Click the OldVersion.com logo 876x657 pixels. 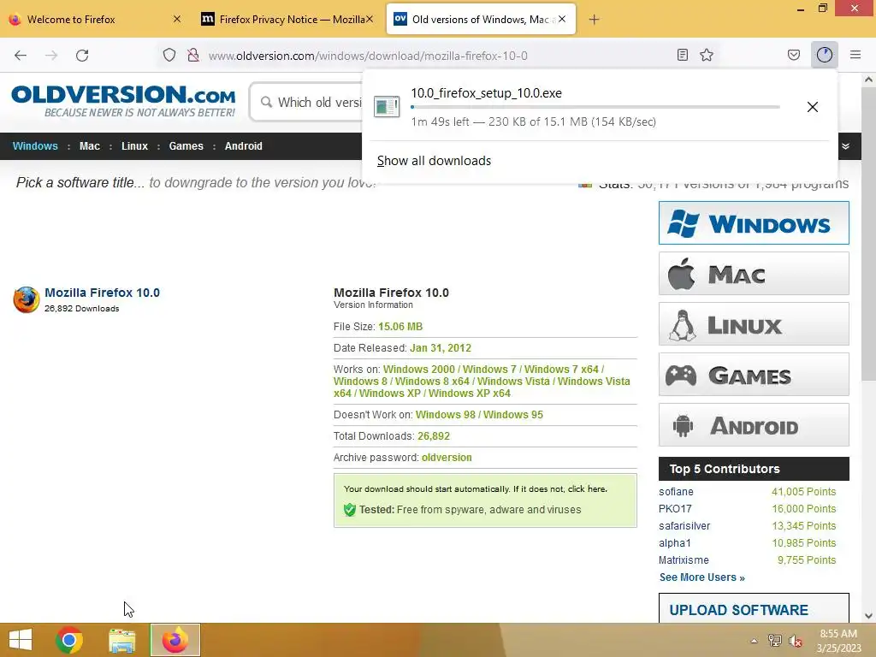[x=123, y=101]
